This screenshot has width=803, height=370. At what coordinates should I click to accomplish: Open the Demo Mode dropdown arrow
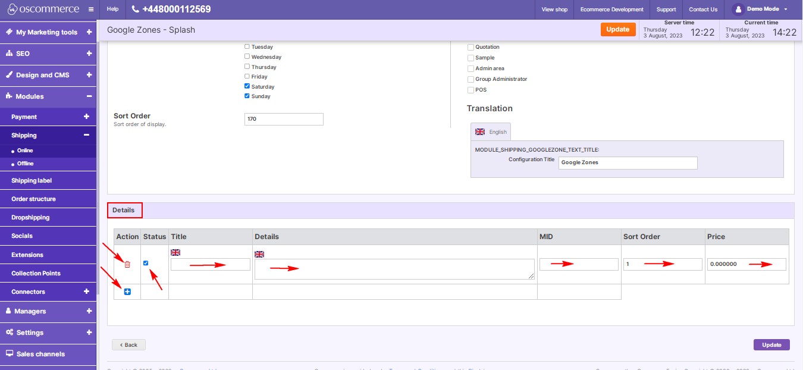786,10
